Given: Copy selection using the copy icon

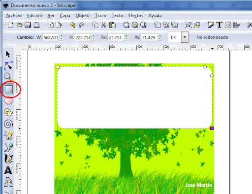Looking at the screenshot, I should 95,25.
